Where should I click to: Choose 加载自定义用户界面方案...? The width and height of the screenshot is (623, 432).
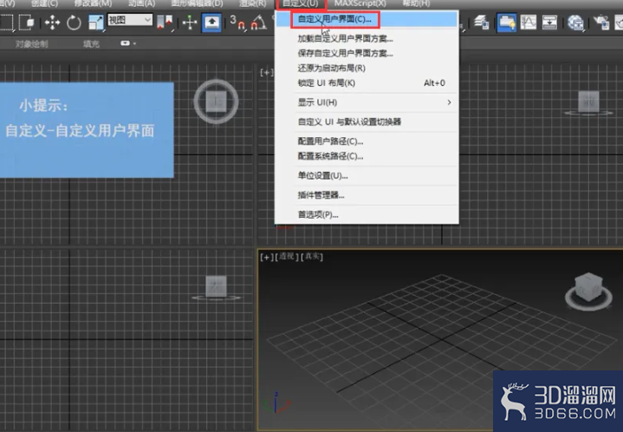pyautogui.click(x=367, y=38)
